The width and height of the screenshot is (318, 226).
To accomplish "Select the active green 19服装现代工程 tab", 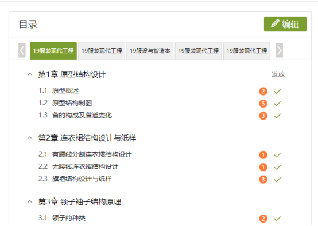I will (53, 51).
